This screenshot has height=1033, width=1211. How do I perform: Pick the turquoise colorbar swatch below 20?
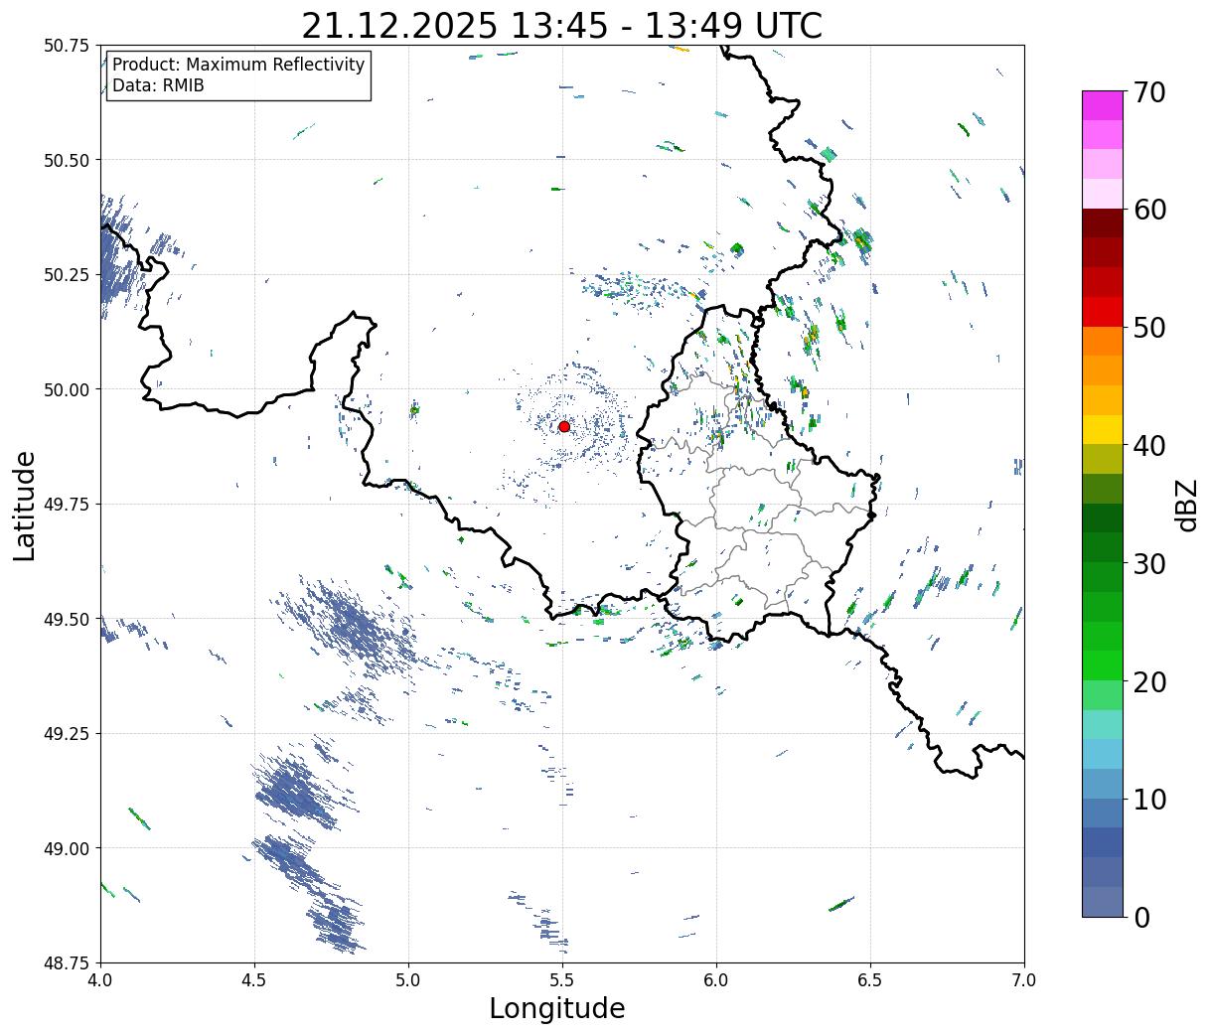pos(1103,724)
